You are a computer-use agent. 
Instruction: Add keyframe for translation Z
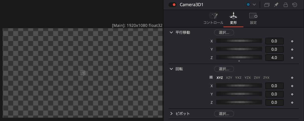292,58
